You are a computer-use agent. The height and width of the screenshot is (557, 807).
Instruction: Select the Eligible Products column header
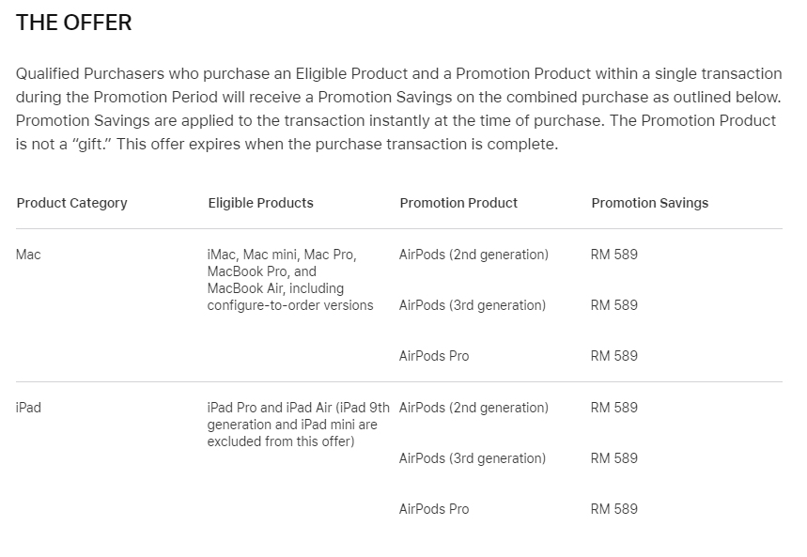click(x=260, y=203)
